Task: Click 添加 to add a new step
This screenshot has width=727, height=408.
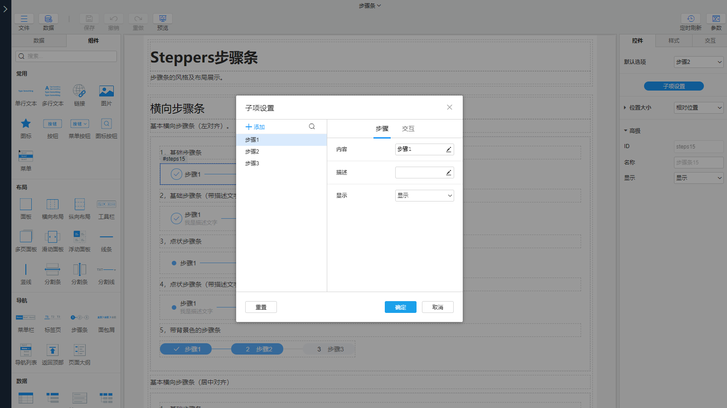Action: click(255, 127)
